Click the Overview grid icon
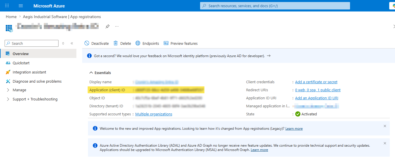 (x=8, y=54)
